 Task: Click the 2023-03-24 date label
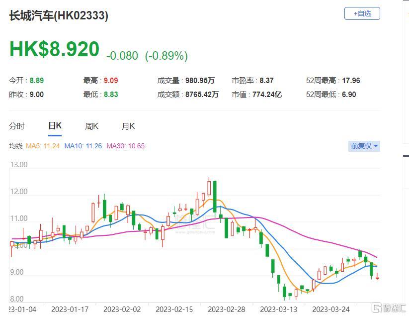[331, 310]
